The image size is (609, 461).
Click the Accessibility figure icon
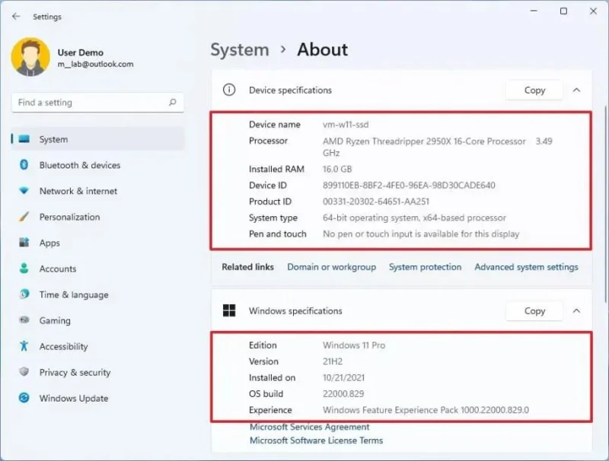pos(24,346)
